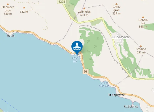Open the Dubravica village label
This screenshot has height=112, width=154.
120,37
